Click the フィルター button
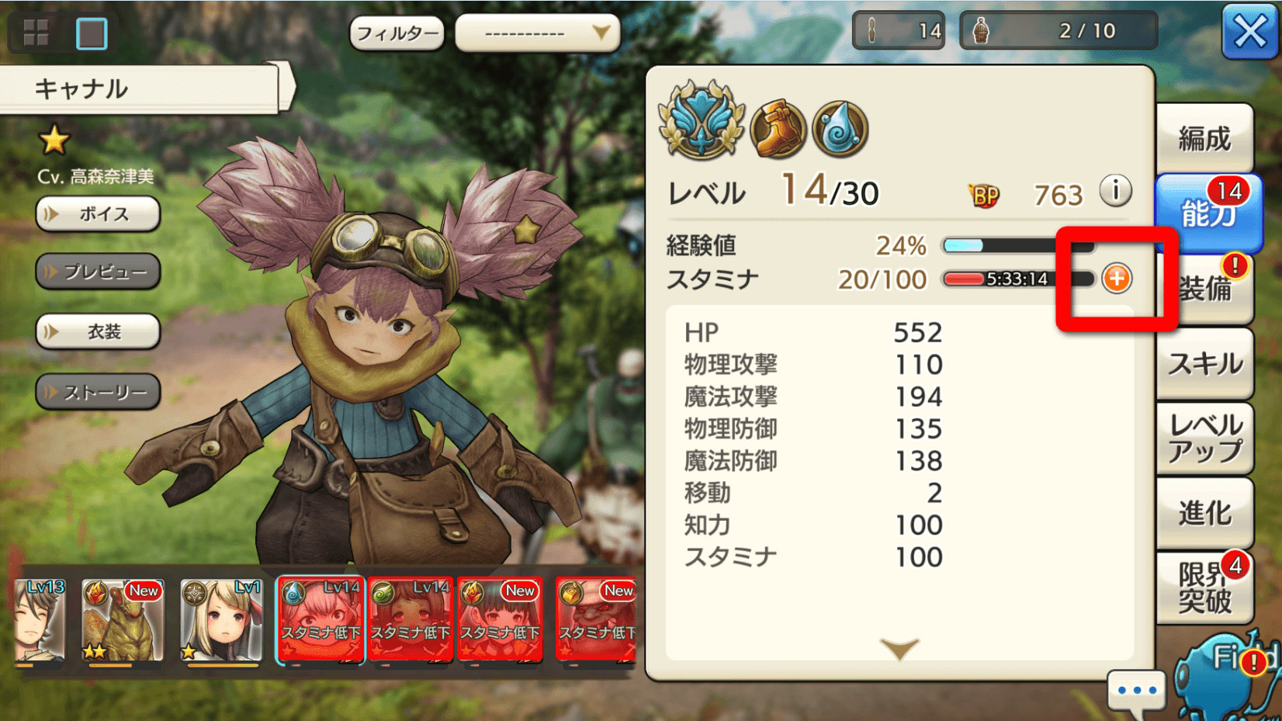1282x721 pixels. coord(397,33)
